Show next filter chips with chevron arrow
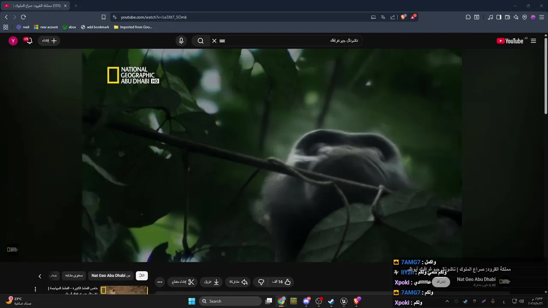Screen dimensions: 548x308 [x=40, y=276]
